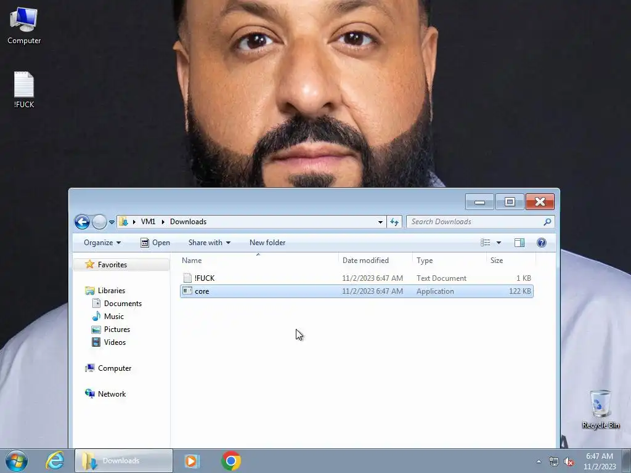Viewport: 631px width, 473px height.
Task: Sort by Size column header
Action: tap(511, 261)
